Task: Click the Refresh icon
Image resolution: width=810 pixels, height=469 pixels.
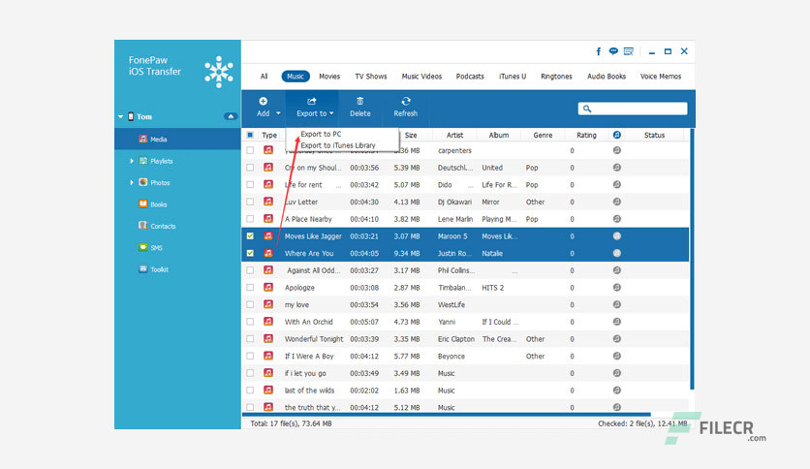Action: (x=406, y=101)
